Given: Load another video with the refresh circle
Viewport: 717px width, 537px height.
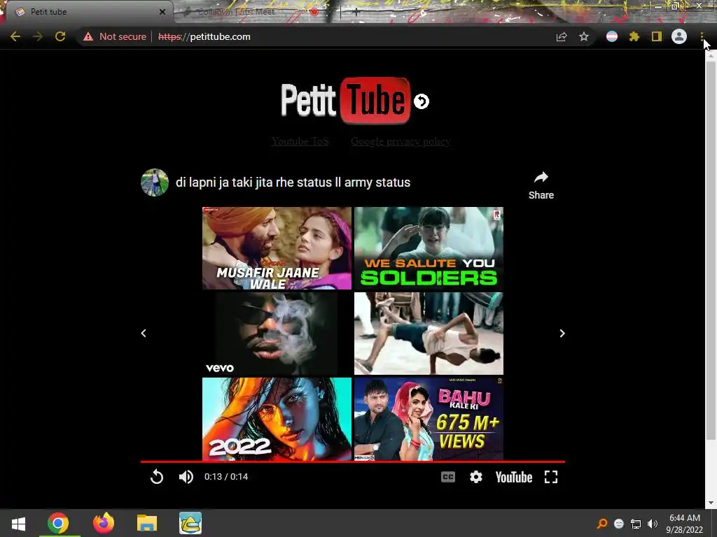Looking at the screenshot, I should coord(421,101).
